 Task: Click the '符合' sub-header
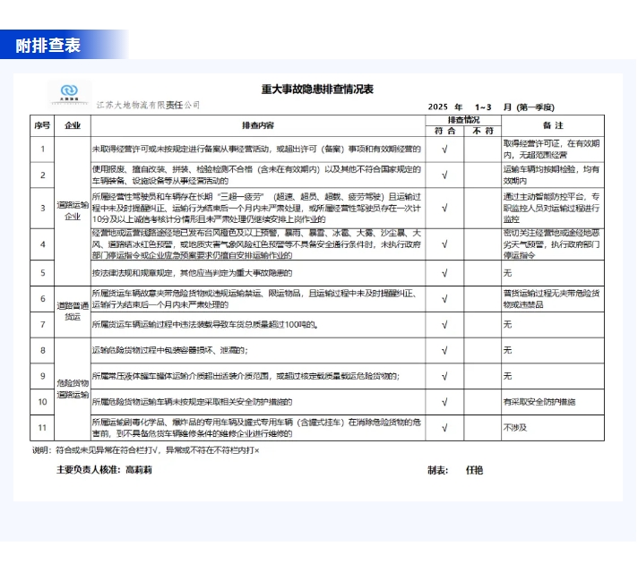(x=444, y=131)
